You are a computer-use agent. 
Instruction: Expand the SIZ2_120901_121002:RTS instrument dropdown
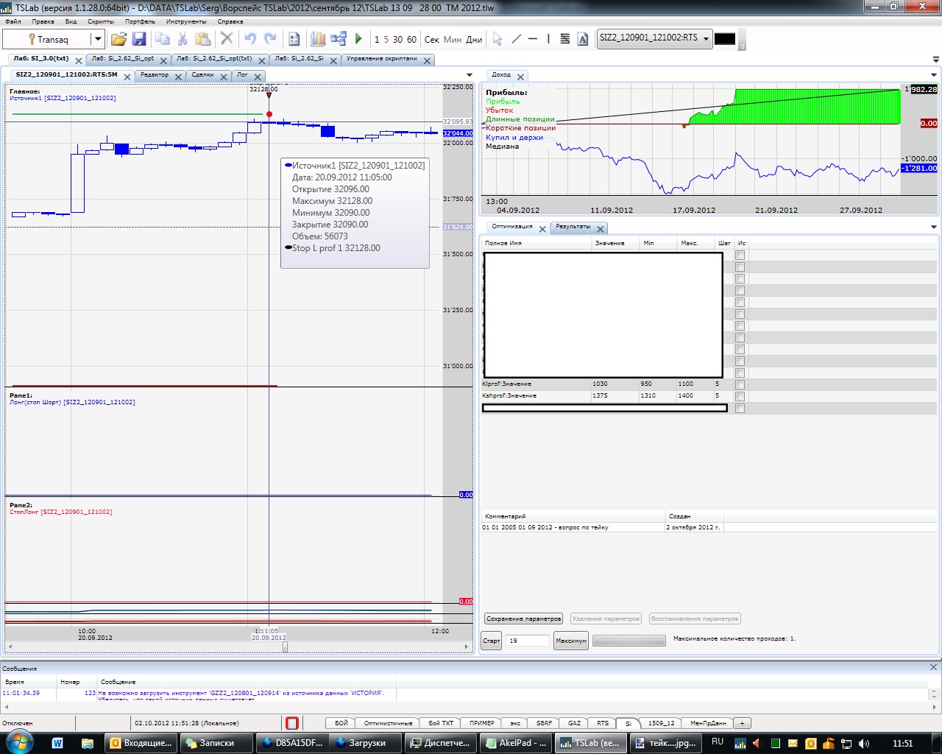(706, 38)
